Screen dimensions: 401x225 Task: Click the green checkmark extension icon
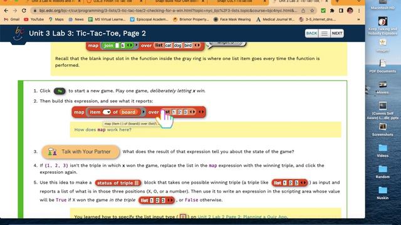tap(323, 11)
